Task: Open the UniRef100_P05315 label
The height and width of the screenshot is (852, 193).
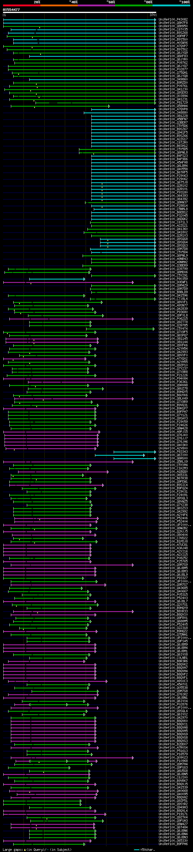Action: [x=173, y=594]
